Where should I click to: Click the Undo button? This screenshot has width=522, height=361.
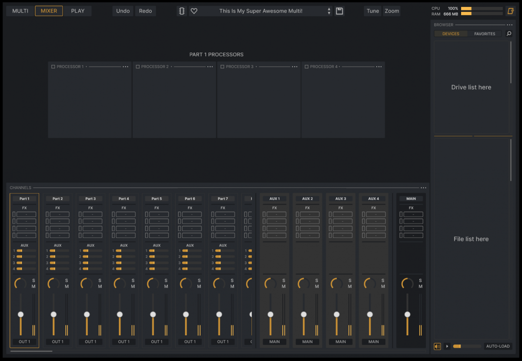(123, 11)
